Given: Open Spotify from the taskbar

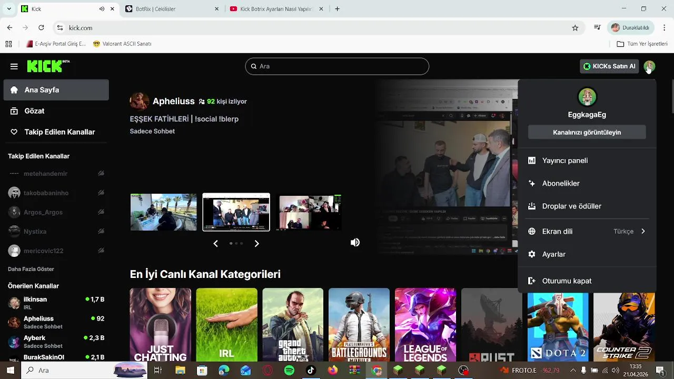Looking at the screenshot, I should (x=289, y=371).
